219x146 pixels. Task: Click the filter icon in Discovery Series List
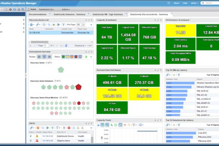64,25
